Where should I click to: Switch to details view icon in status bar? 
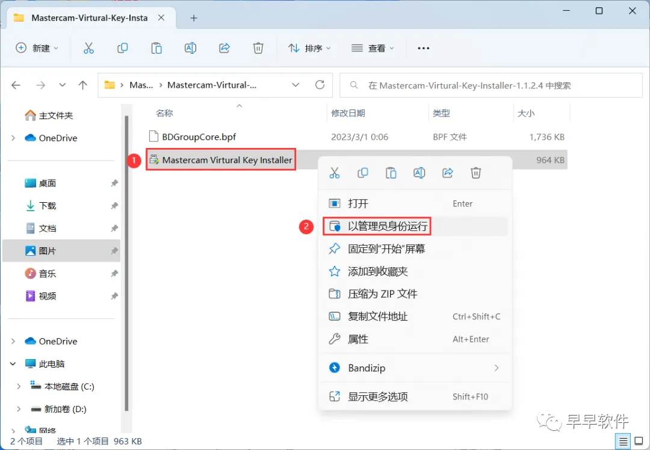tap(623, 441)
